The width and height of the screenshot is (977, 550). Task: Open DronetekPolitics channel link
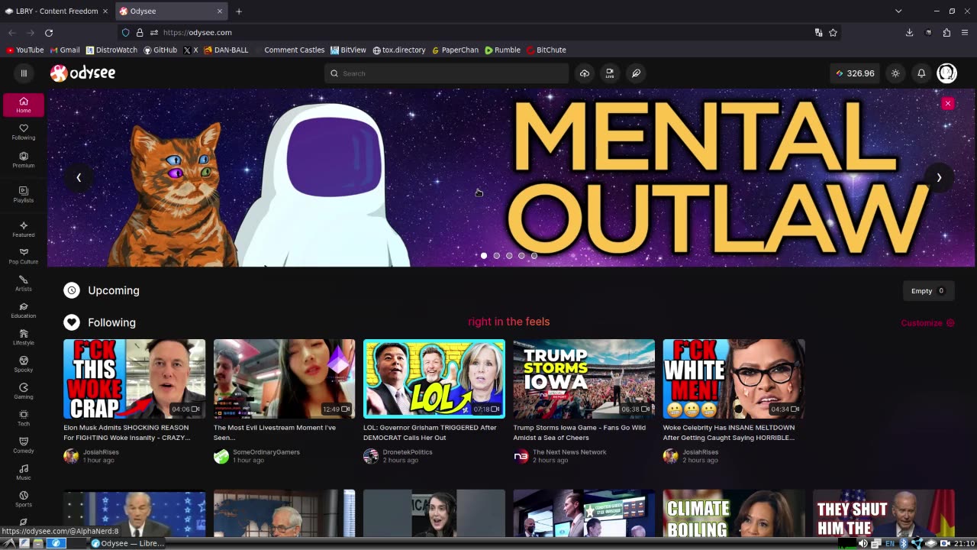coord(408,451)
